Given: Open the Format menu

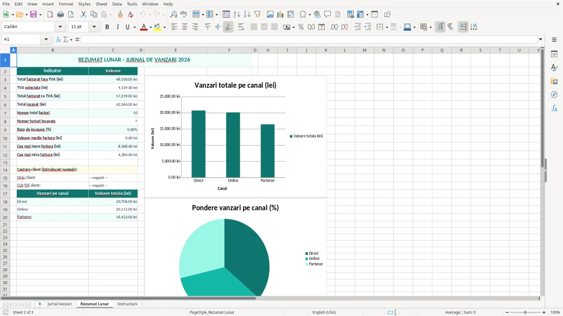Looking at the screenshot, I should [x=66, y=4].
